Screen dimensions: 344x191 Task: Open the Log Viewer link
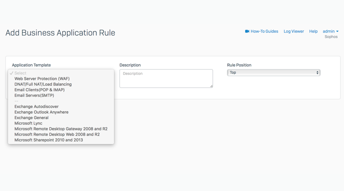tap(294, 31)
